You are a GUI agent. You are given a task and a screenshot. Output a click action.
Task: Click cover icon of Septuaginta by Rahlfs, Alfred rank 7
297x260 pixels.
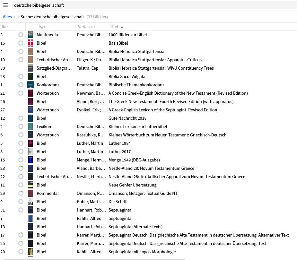click(30, 218)
